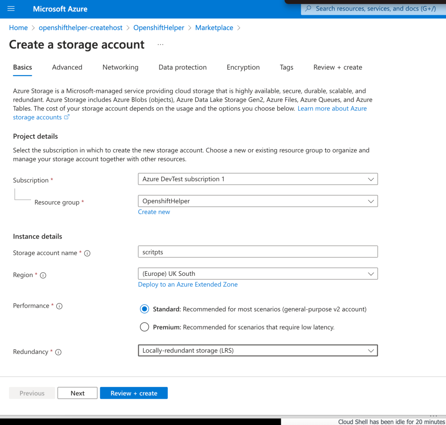Switch to the Networking tab
This screenshot has width=446, height=425.
[120, 68]
